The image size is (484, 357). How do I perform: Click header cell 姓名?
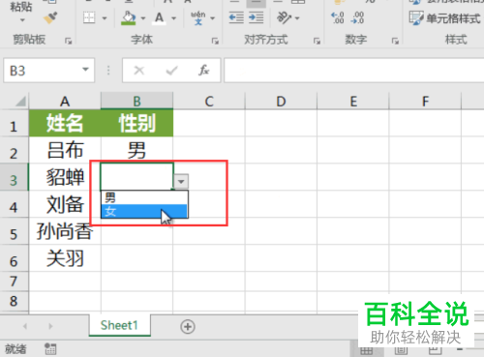tap(65, 123)
